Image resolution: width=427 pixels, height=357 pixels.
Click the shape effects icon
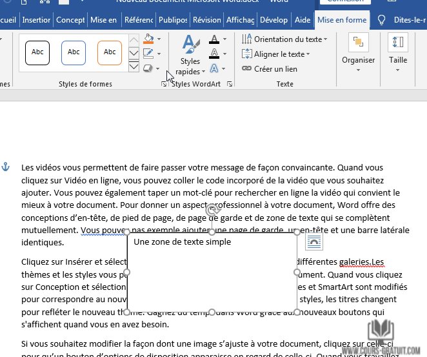click(148, 68)
